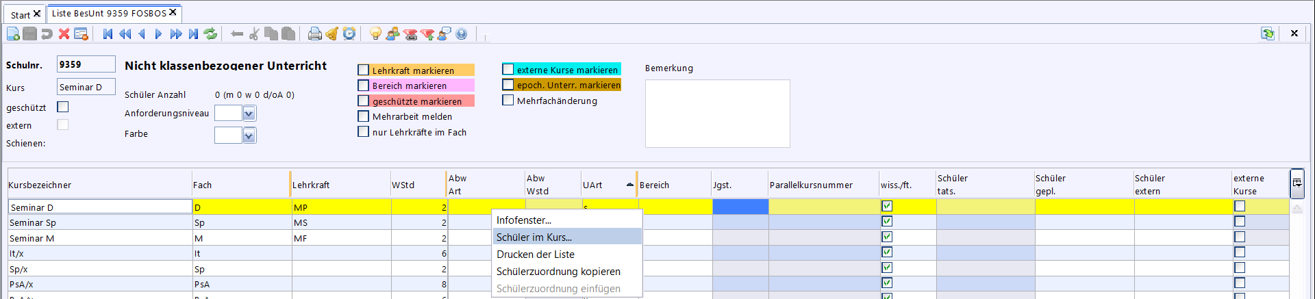Viewport: 1315px width, 299px height.
Task: Click the Fach column header
Action: pos(241,185)
